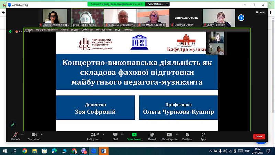Open the clock showing 15:02
Image resolution: width=275 pixels, height=155 pixels.
click(x=257, y=151)
